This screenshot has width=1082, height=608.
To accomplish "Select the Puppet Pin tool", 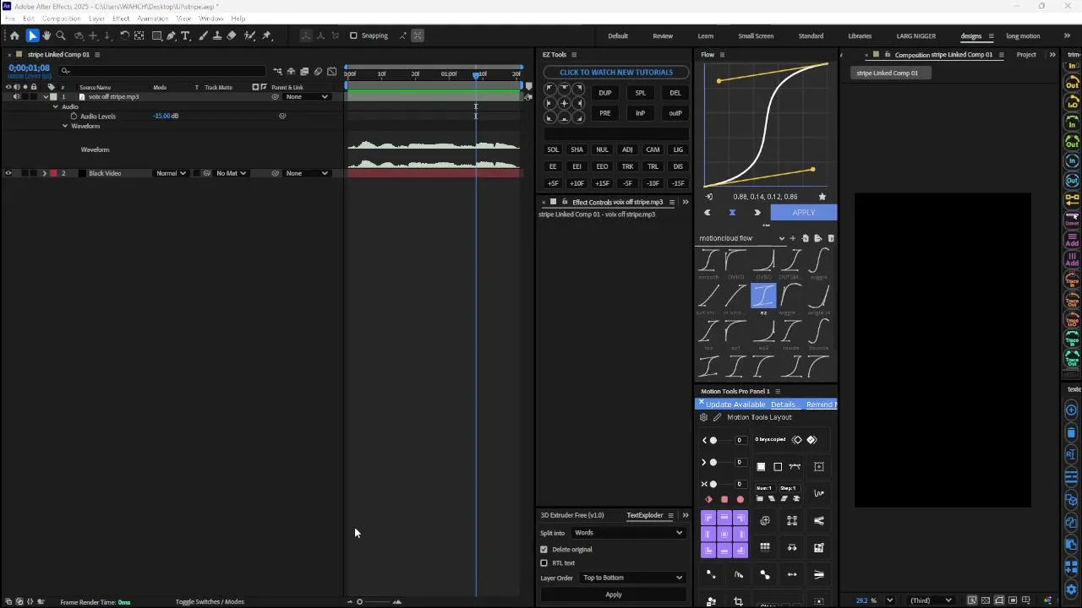I will point(267,35).
